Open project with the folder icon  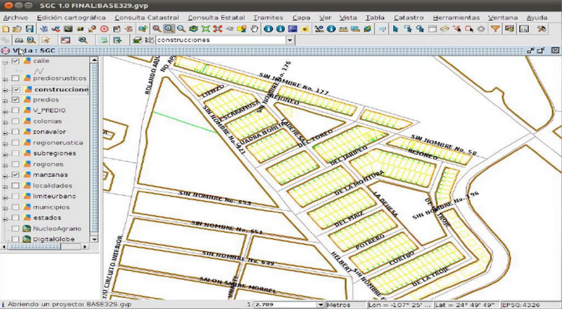[x=17, y=29]
